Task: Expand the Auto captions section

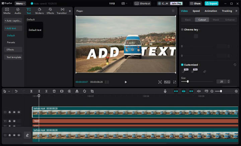Action: [13, 20]
